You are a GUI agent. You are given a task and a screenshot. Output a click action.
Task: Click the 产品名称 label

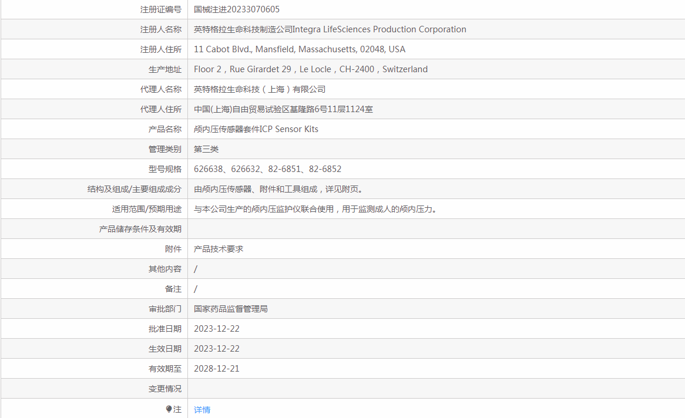(x=164, y=129)
